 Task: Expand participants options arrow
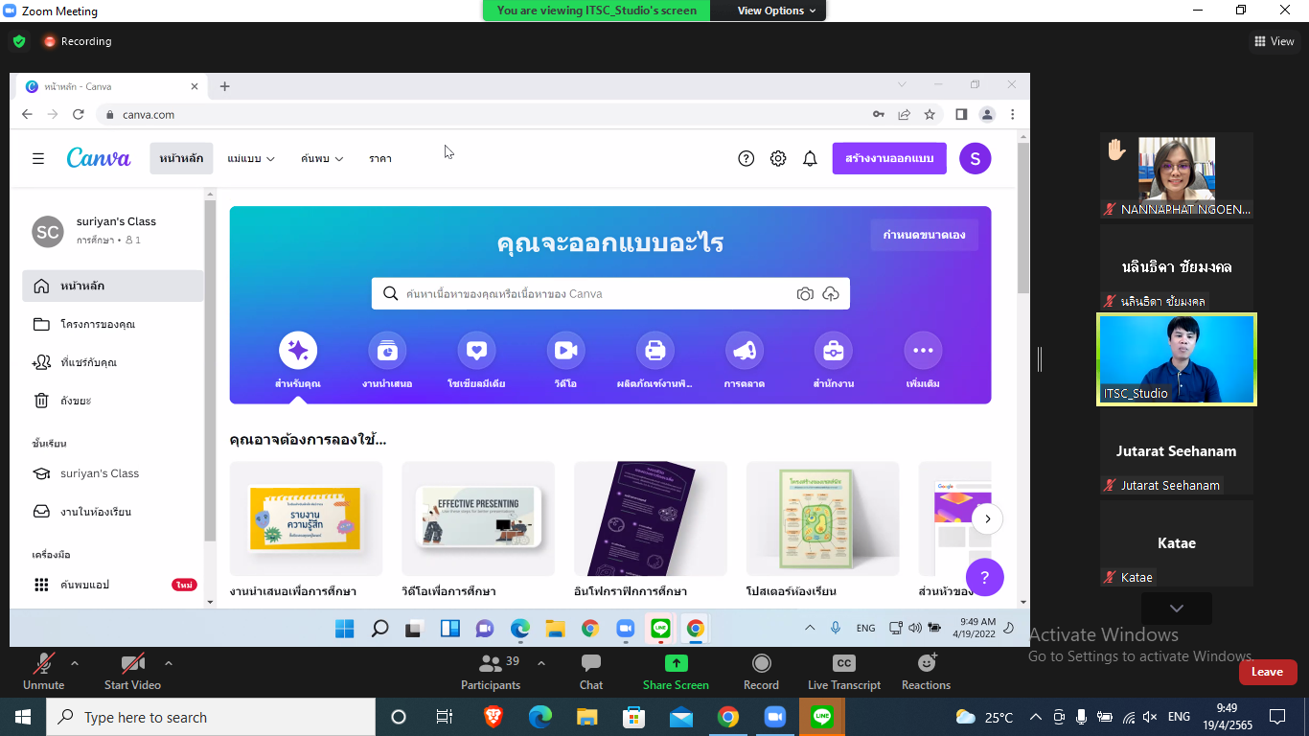click(x=540, y=662)
